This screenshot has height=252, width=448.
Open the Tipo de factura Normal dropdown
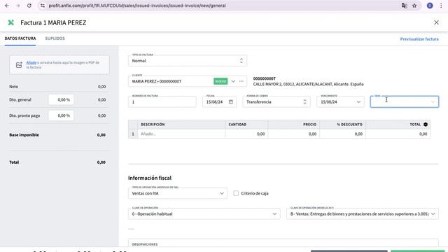188,61
